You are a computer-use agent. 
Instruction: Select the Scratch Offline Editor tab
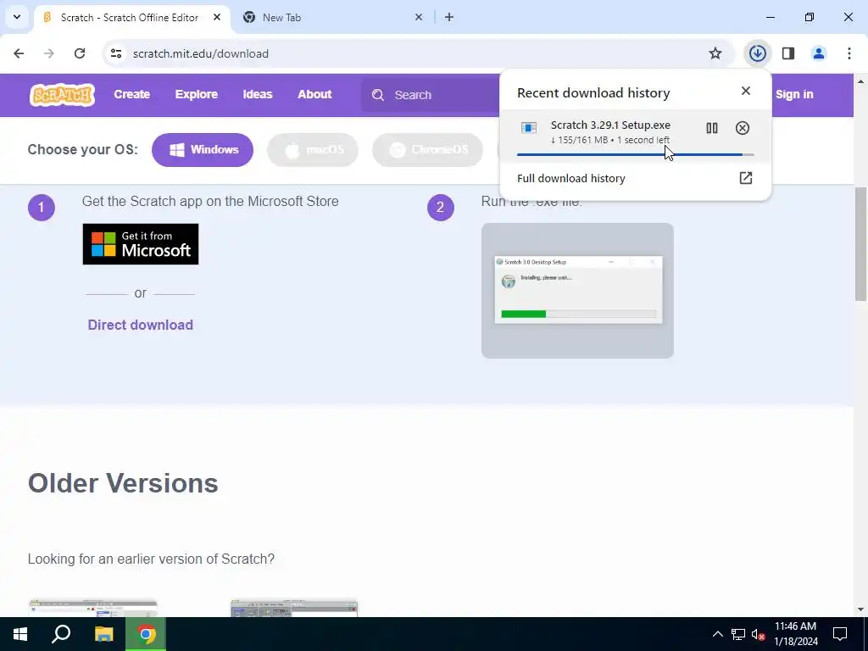coord(131,17)
